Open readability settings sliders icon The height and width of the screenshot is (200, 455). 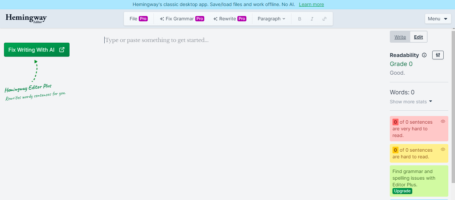[438, 55]
